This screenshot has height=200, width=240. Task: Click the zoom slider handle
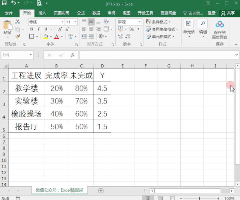point(199,199)
